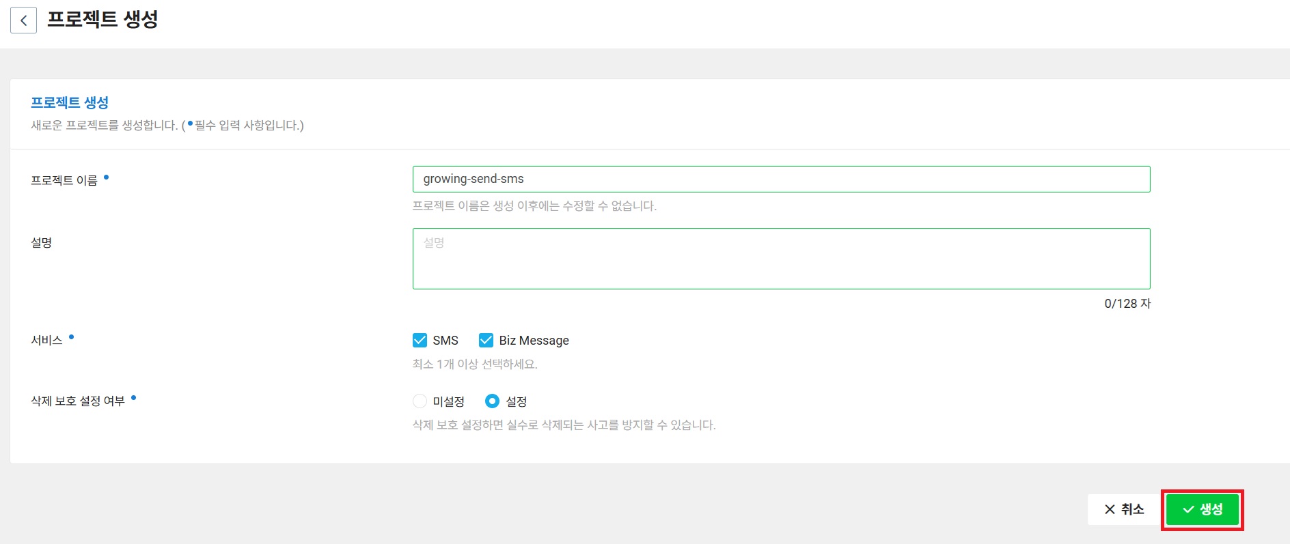1290x544 pixels.
Task: Click the 새로운 프로젝트를 생성합니다 subtitle
Action: [x=167, y=125]
